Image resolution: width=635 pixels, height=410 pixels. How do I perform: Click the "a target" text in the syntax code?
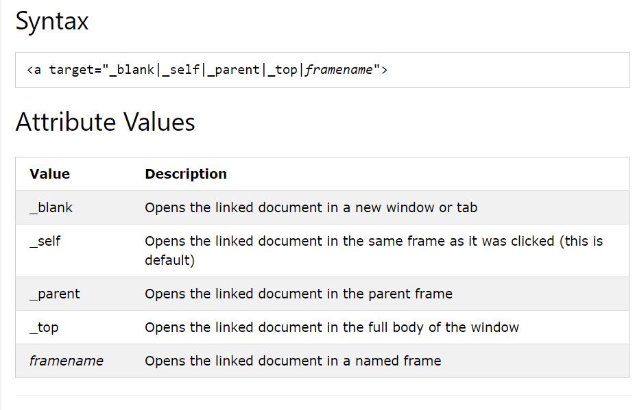coord(67,70)
